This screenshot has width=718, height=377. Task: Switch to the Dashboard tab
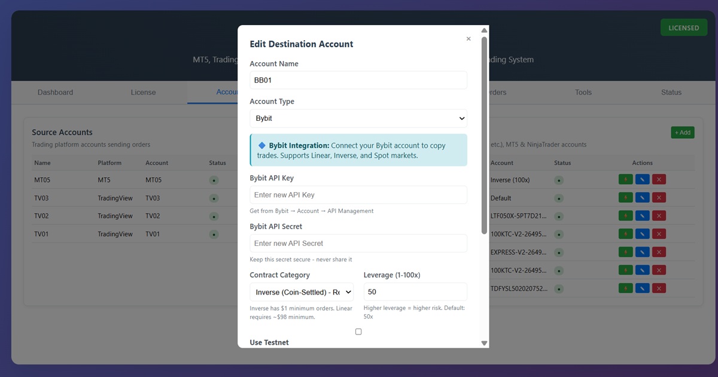(55, 92)
